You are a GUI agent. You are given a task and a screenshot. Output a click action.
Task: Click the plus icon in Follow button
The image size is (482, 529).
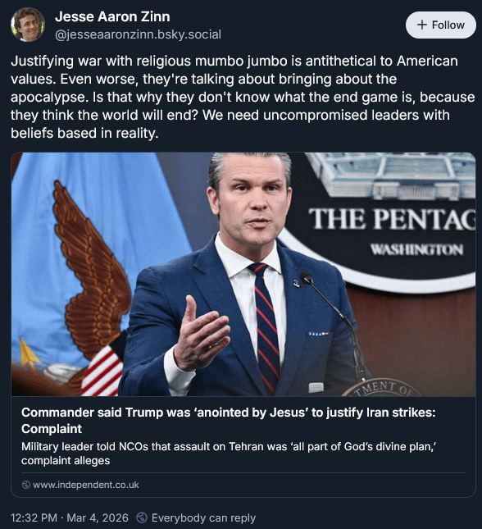[x=422, y=25]
